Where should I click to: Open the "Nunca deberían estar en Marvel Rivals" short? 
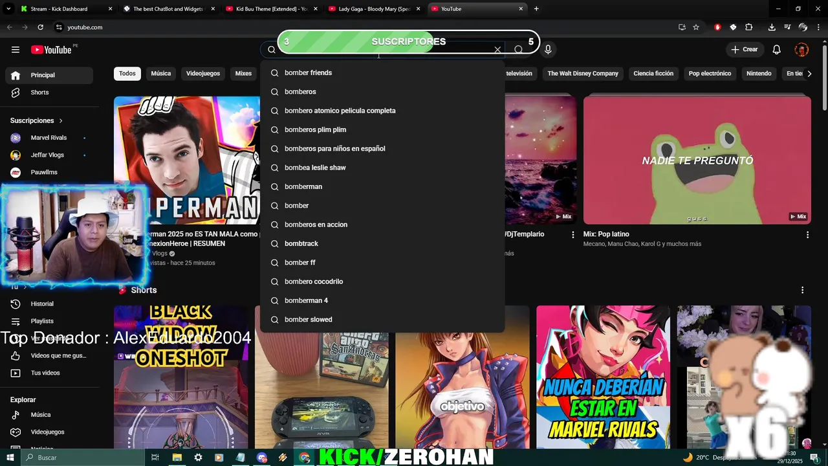(603, 377)
